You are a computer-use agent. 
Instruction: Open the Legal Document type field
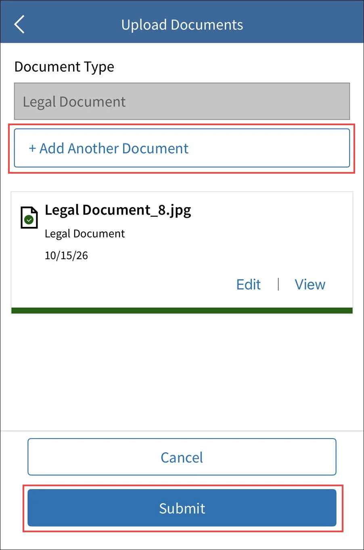pyautogui.click(x=182, y=101)
